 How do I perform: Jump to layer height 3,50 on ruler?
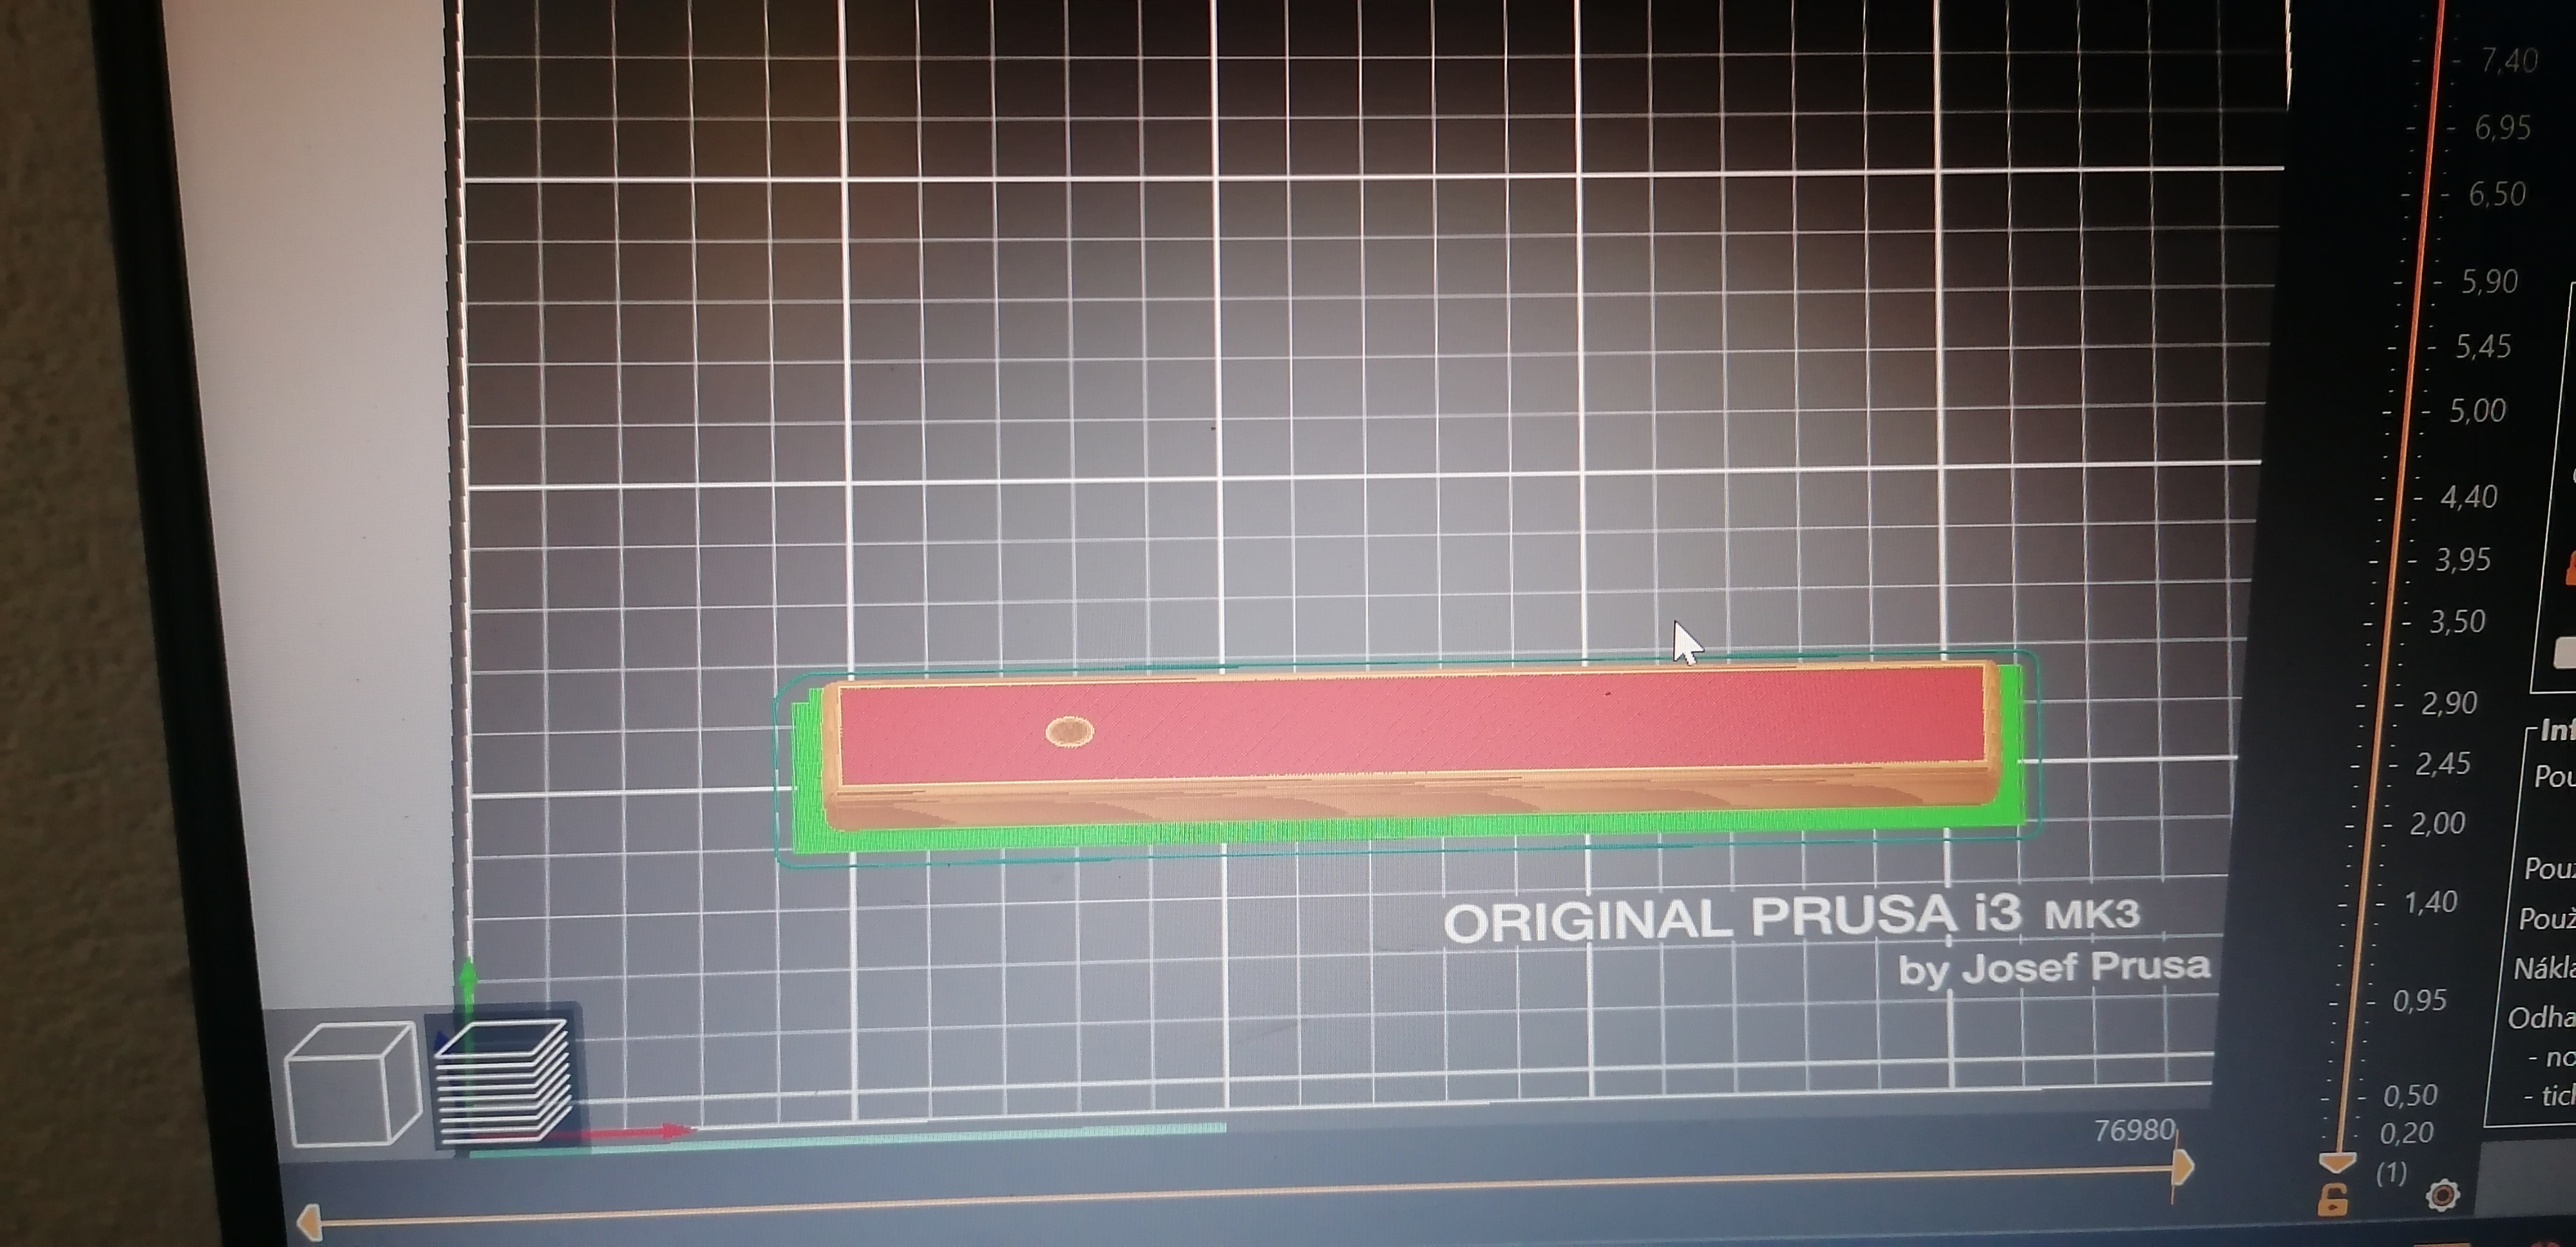pyautogui.click(x=2457, y=622)
